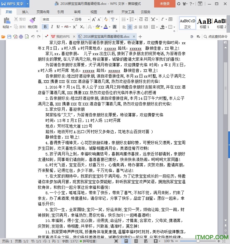Expand the WPS 文字 application menu arrow
Image resolution: width=230 pixels, height=244 pixels.
click(x=28, y=4)
